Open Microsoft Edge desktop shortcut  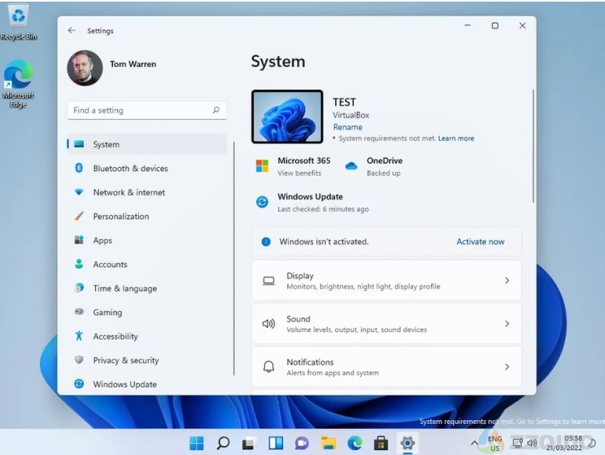[x=18, y=84]
